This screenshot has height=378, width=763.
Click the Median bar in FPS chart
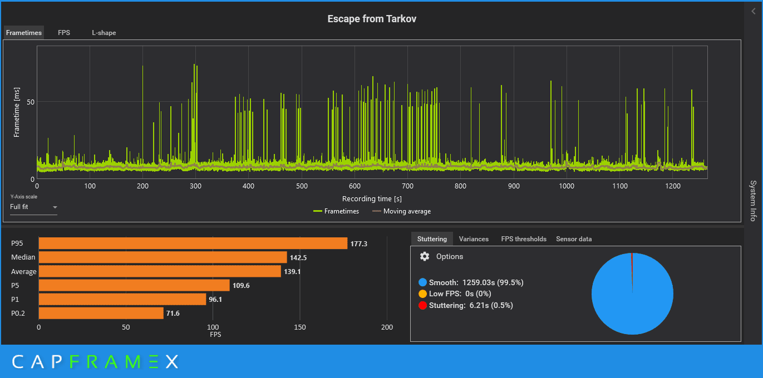click(x=163, y=257)
